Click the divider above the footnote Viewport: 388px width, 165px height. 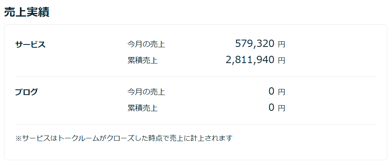pos(195,124)
